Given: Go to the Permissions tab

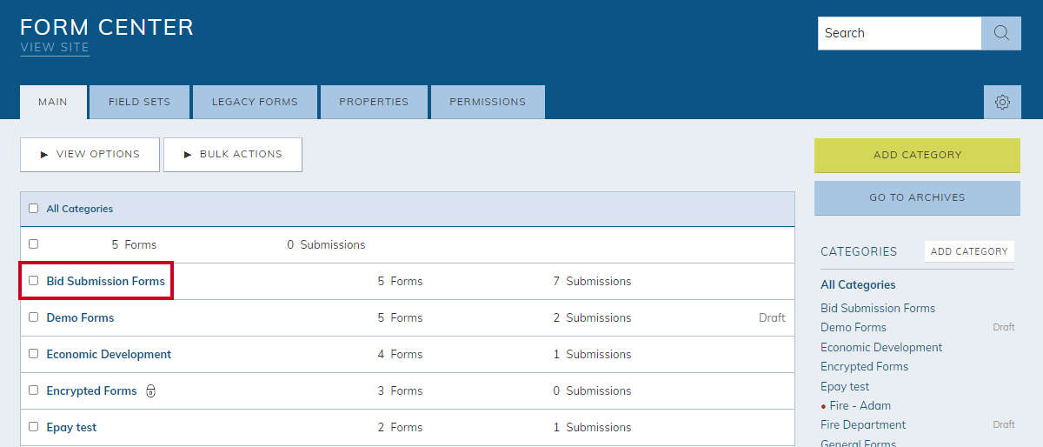Looking at the screenshot, I should tap(488, 102).
